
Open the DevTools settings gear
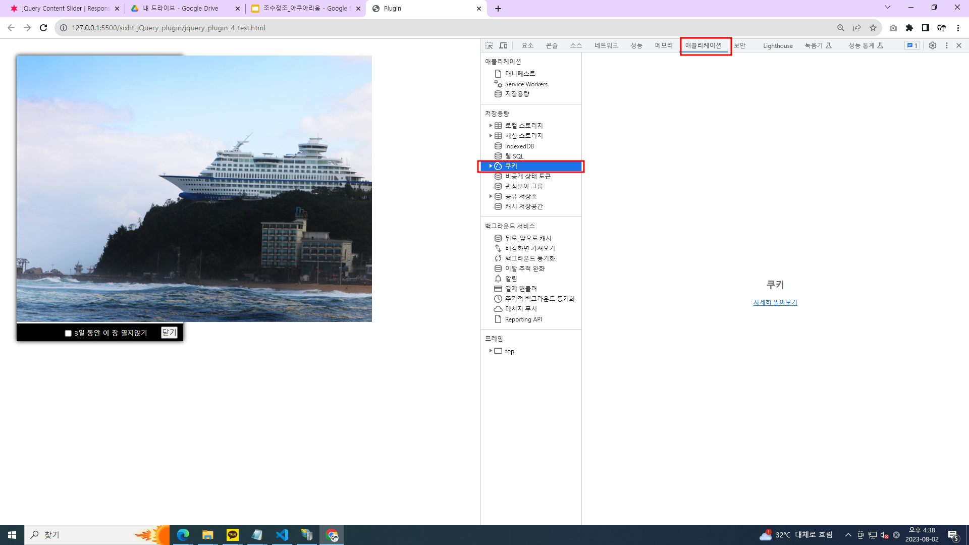933,45
